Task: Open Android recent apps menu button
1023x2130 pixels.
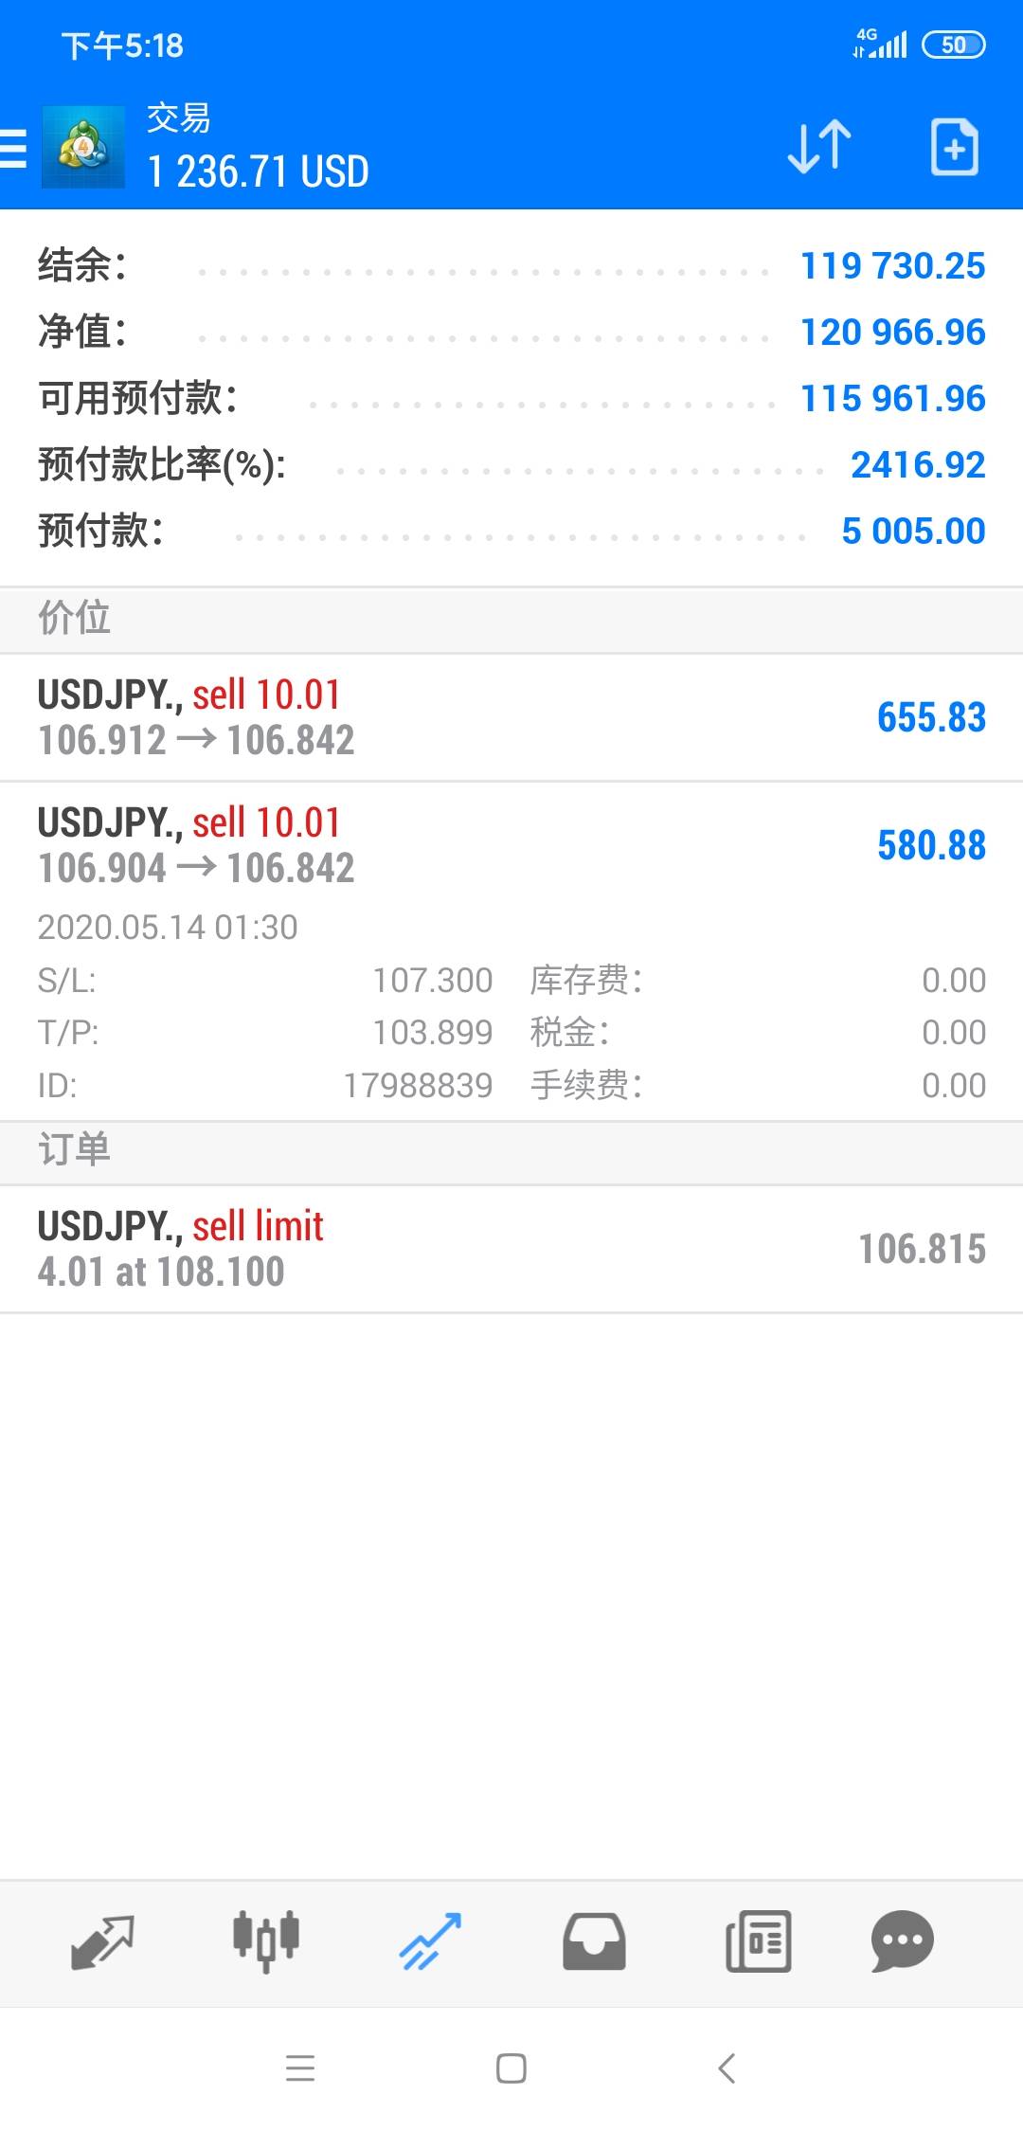Action: point(300,2067)
